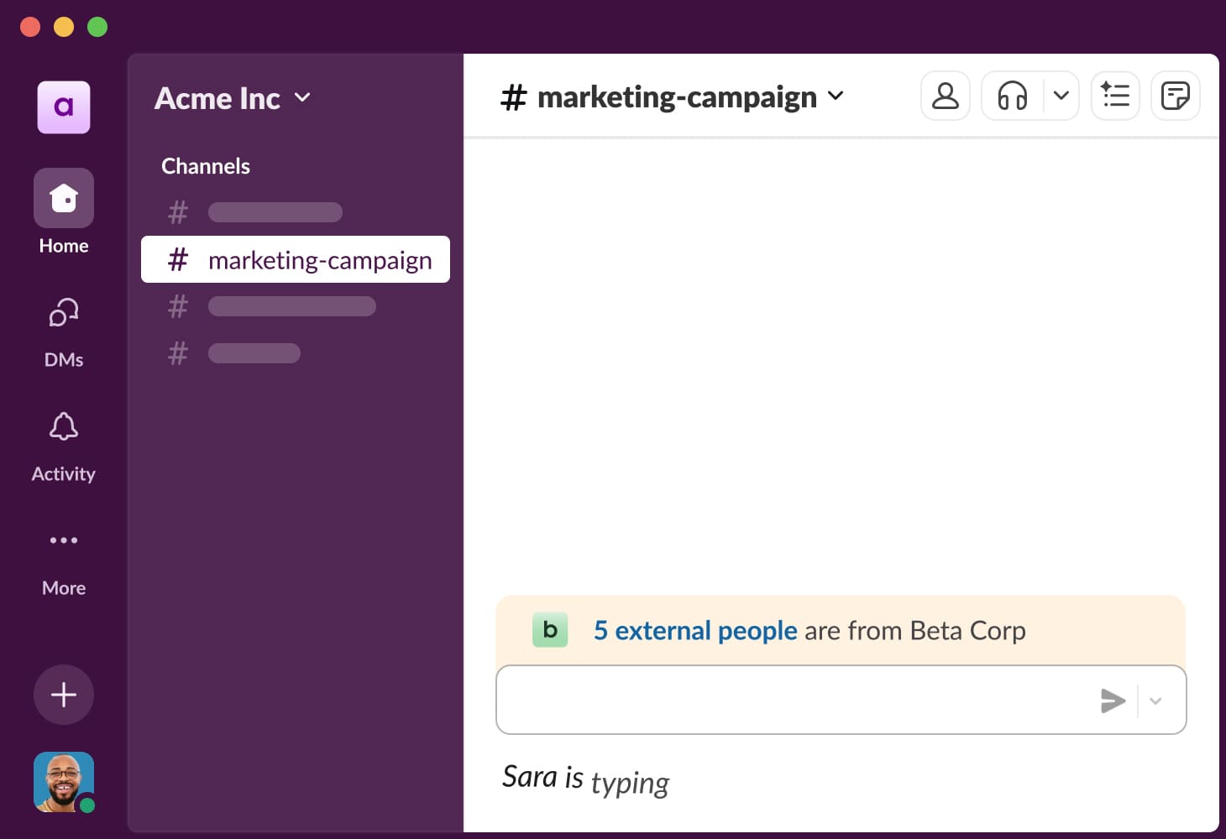
Task: Open the Acme Inc workspace menu
Action: coord(233,98)
